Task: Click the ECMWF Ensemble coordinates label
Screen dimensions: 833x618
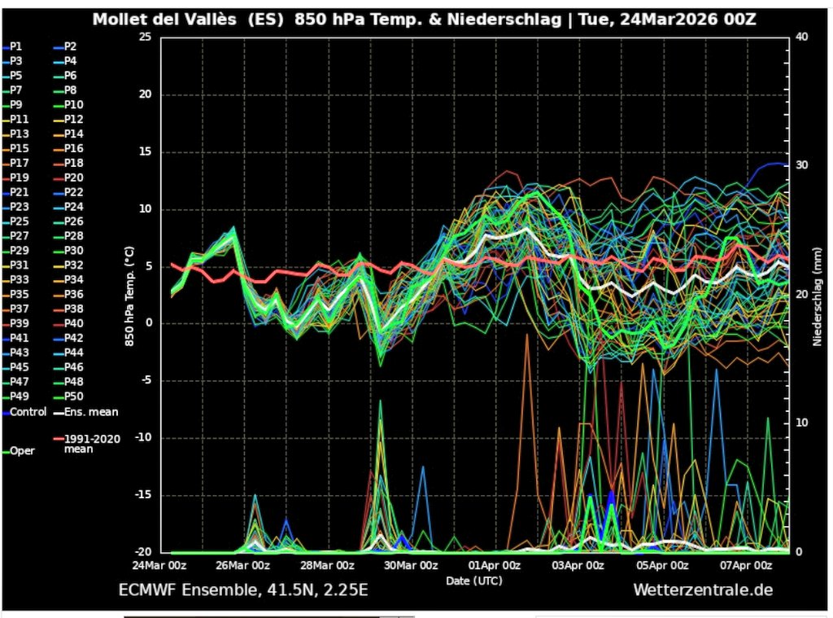Action: pyautogui.click(x=243, y=589)
